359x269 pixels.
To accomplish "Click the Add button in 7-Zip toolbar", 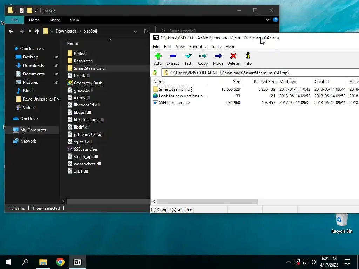I will coord(158,59).
